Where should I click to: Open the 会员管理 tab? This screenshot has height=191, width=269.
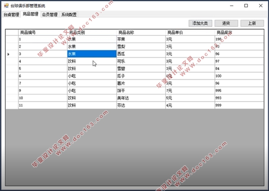point(50,15)
